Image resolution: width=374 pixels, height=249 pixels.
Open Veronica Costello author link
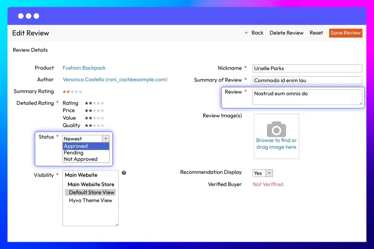point(115,80)
